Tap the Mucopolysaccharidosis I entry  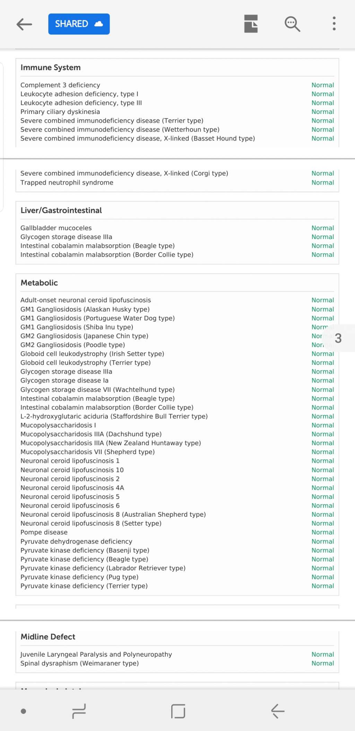58,425
